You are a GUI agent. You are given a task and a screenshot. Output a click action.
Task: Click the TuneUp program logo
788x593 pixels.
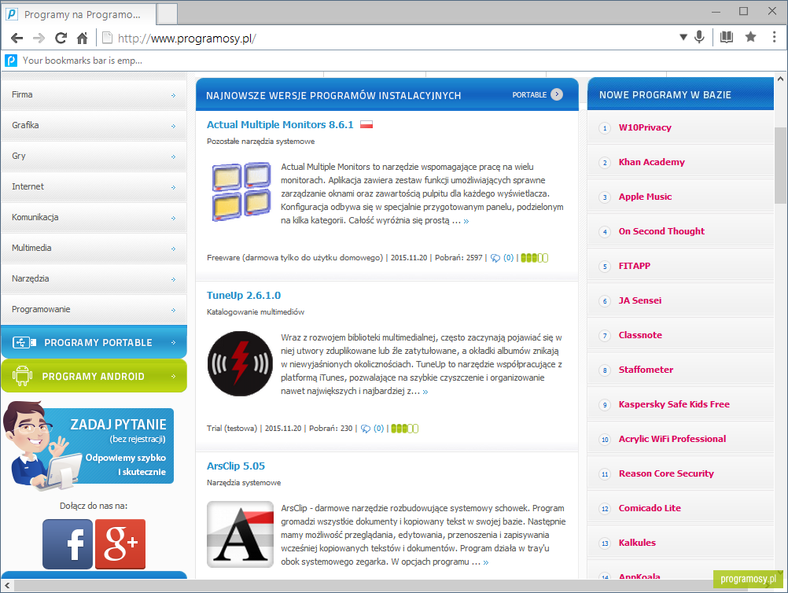coord(240,363)
